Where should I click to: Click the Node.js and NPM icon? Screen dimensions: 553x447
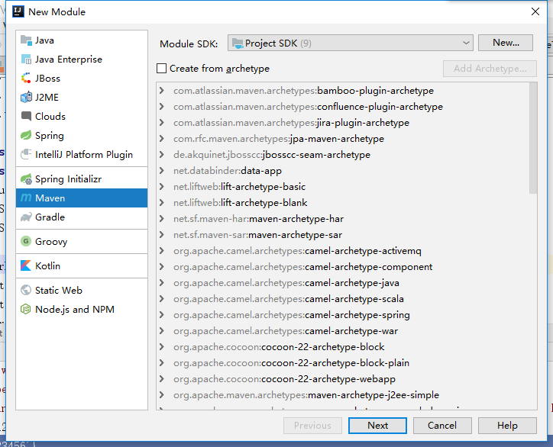27,310
